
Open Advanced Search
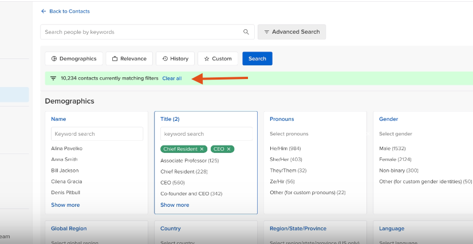tap(291, 32)
